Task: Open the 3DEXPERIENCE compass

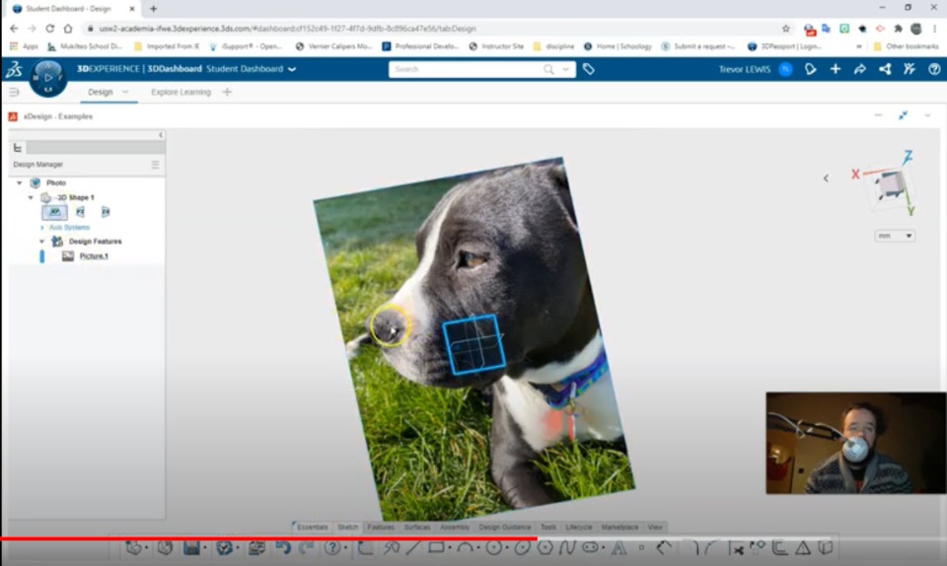Action: click(x=47, y=78)
